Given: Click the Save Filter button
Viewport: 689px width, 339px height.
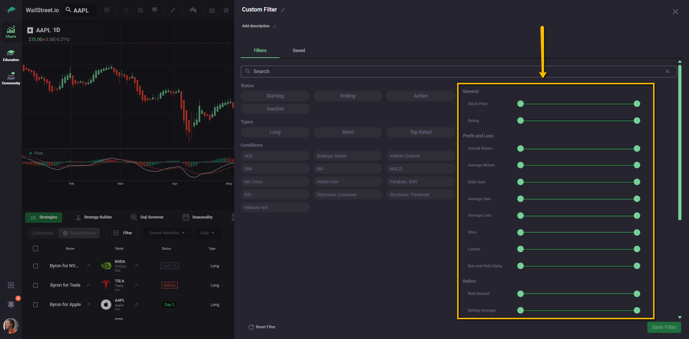Looking at the screenshot, I should tap(664, 327).
